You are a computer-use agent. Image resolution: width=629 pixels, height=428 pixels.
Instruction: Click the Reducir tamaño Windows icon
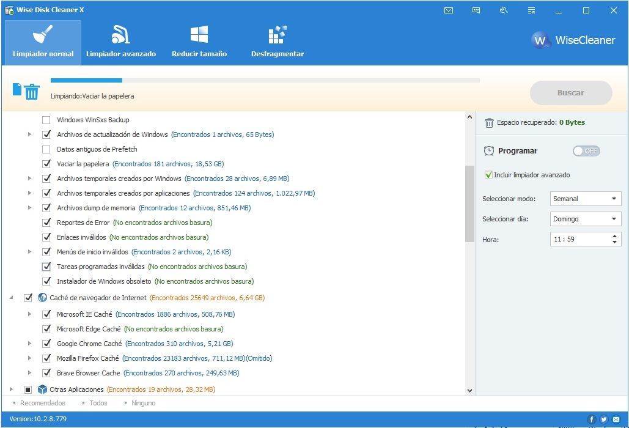point(199,34)
